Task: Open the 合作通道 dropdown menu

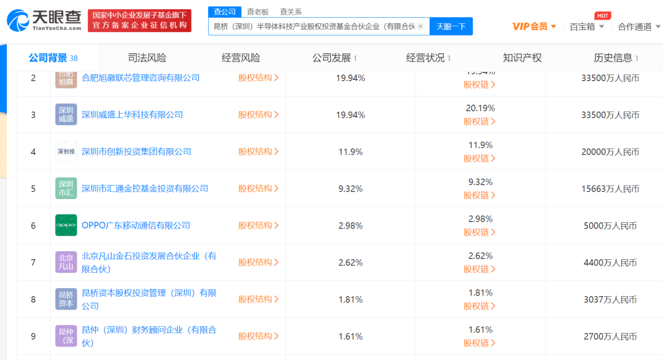Action: pyautogui.click(x=639, y=26)
